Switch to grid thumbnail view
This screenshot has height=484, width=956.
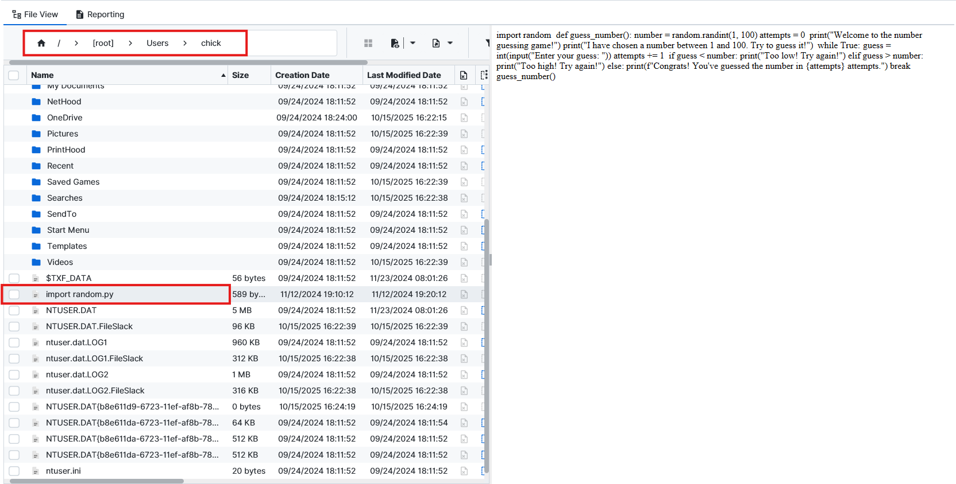click(368, 43)
